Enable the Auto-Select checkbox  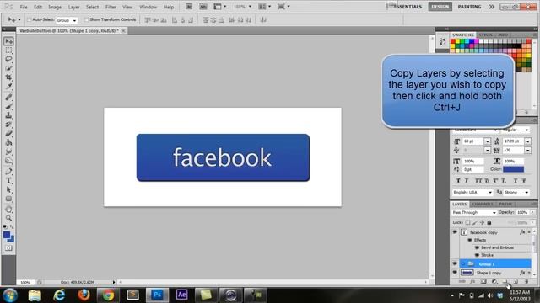tap(30, 20)
